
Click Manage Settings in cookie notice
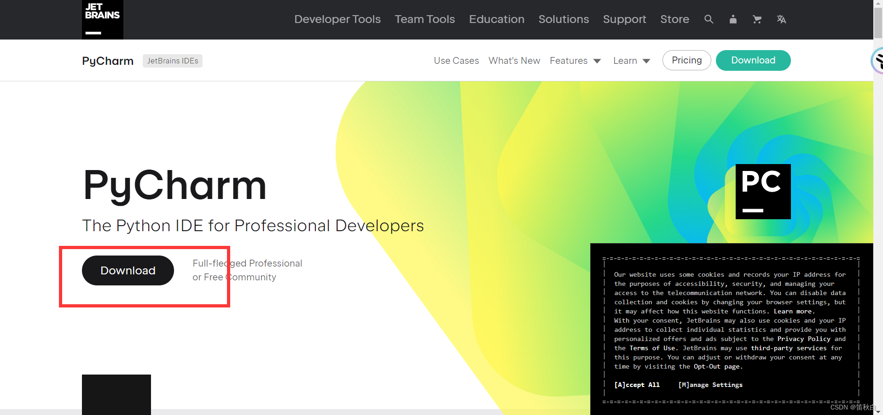point(710,385)
